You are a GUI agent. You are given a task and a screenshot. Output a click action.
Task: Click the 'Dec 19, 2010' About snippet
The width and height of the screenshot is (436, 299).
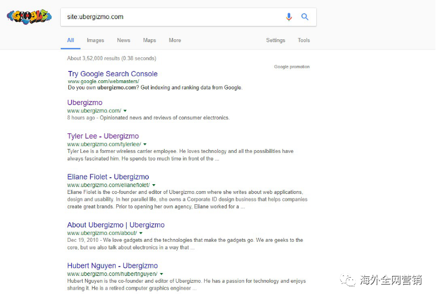185,244
